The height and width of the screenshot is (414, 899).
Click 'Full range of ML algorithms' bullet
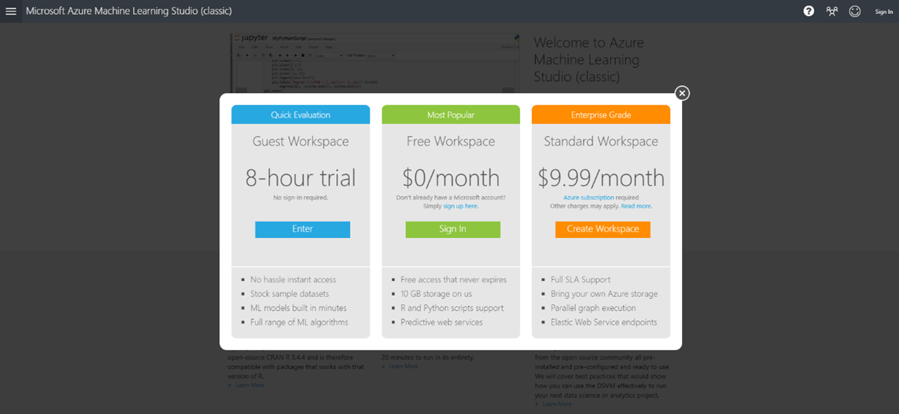(299, 323)
